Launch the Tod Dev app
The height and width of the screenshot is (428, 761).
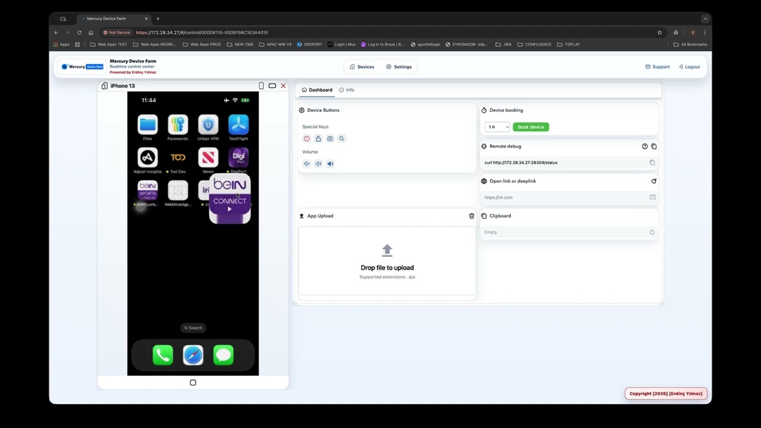click(x=178, y=157)
